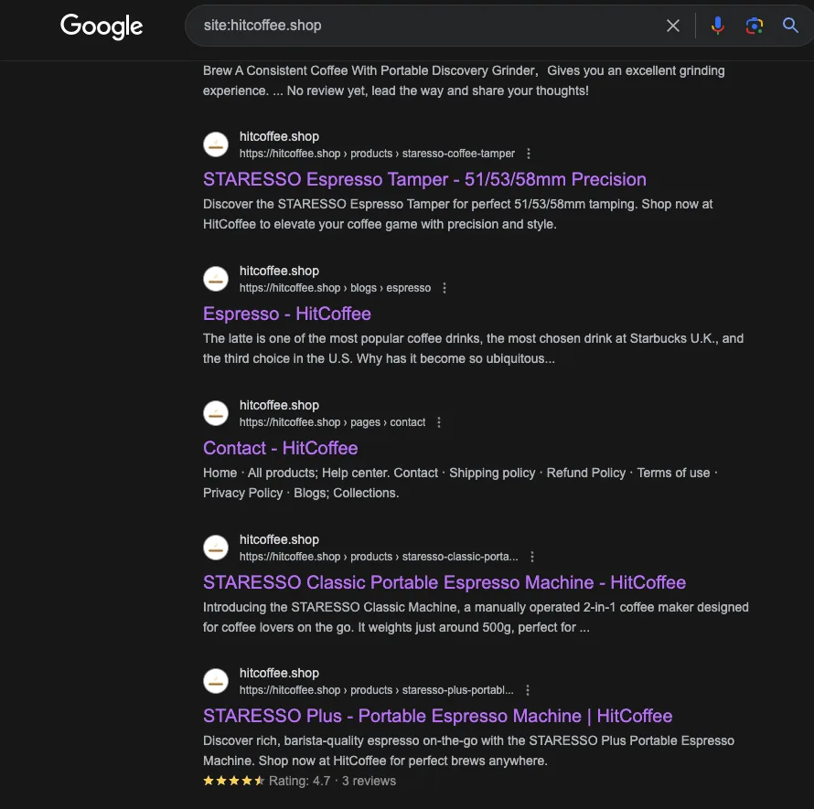Screen dimensions: 814x809
Task: Click hitcoffee.shop site name above Espresso result
Action: coord(279,271)
